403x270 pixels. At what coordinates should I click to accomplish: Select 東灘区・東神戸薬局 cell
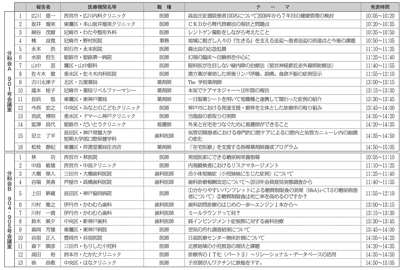(85, 99)
